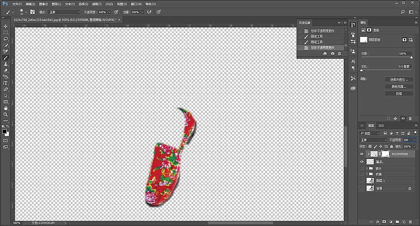The height and width of the screenshot is (226, 420).
Task: Select the Lasso tool
Action: [x=6, y=38]
